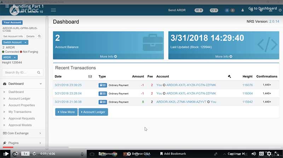Open Approval Models in sidebar
Viewport: 283px width, 158px height.
pos(20,125)
